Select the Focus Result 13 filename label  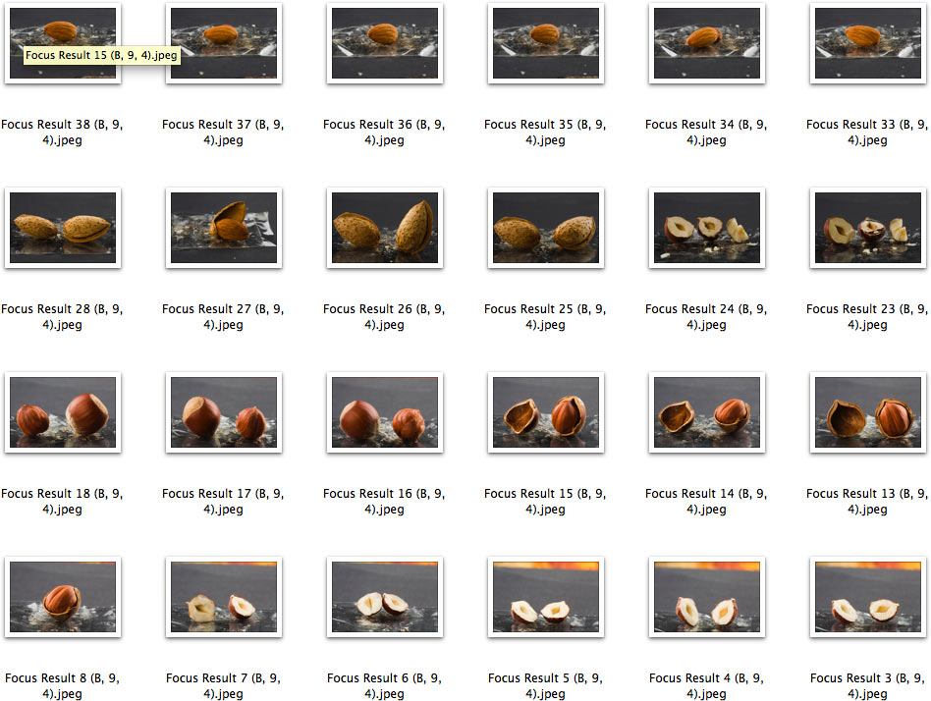[x=867, y=502]
